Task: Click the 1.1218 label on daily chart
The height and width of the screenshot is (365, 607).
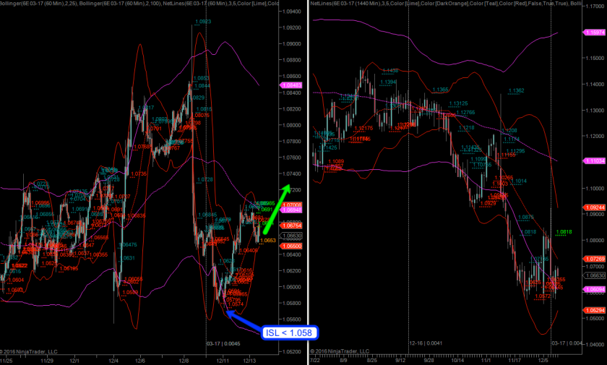Action: pos(467,128)
